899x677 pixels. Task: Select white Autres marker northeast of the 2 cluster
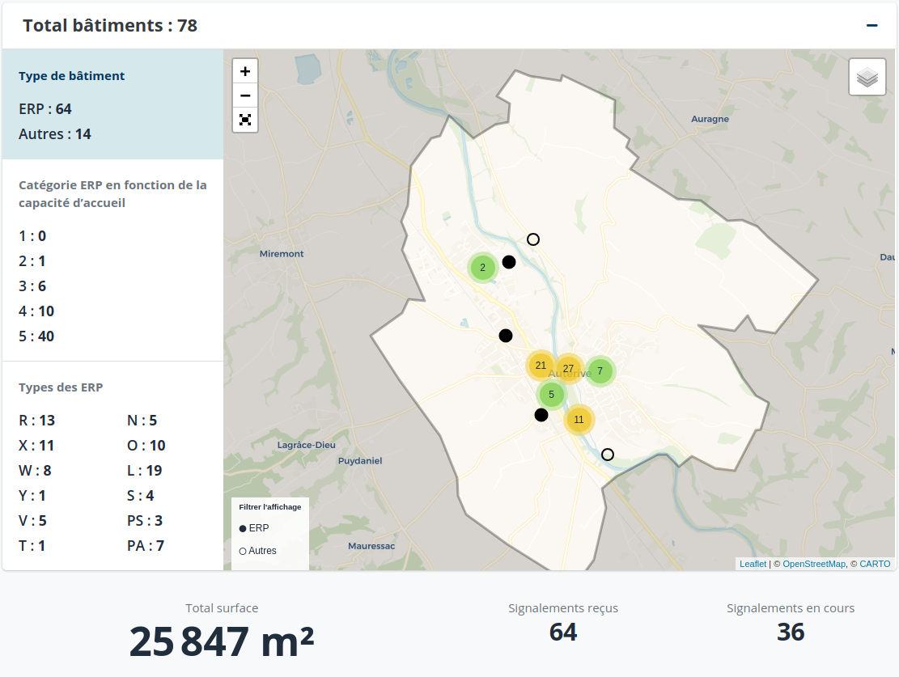pos(533,239)
